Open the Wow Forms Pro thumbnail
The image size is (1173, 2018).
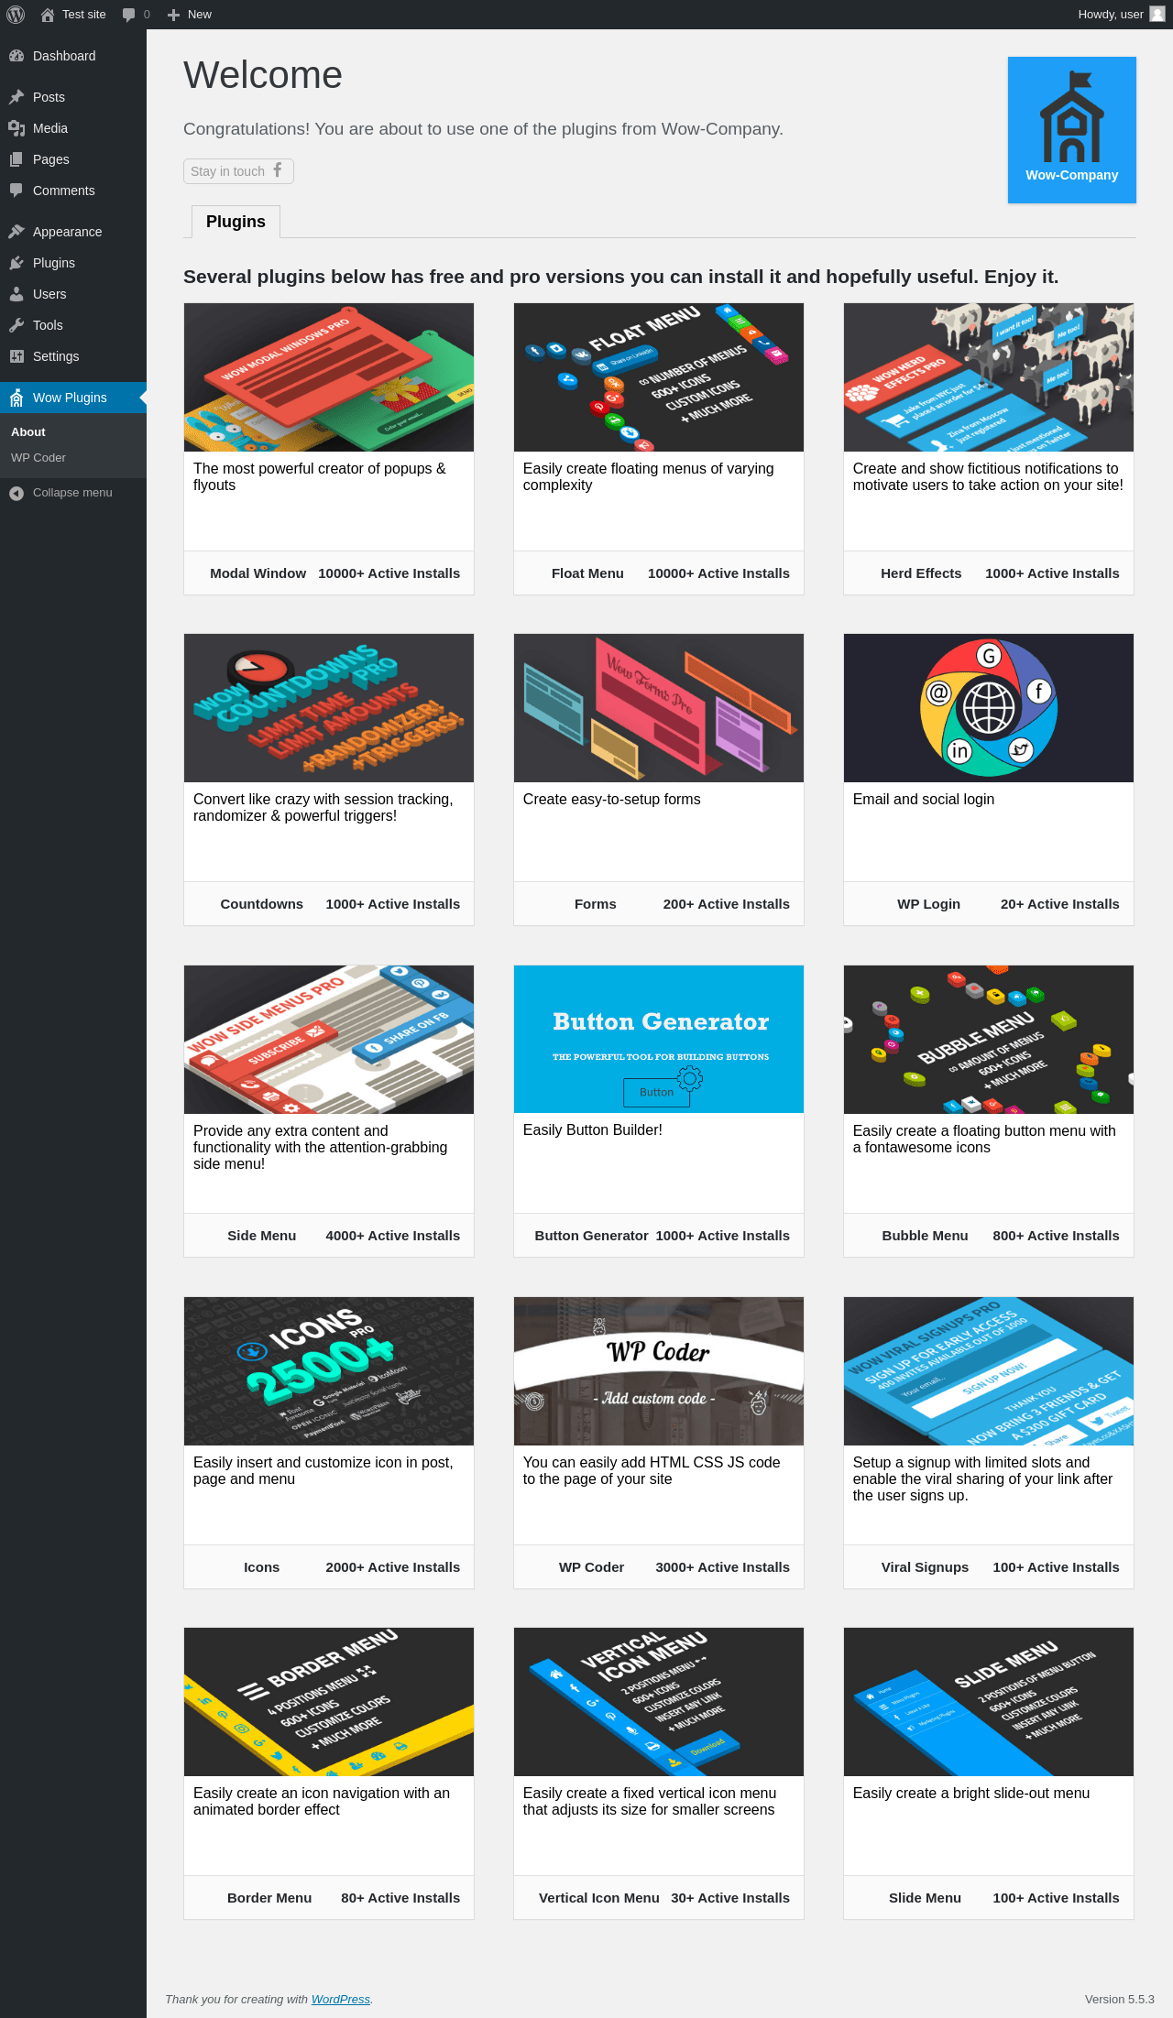click(659, 708)
